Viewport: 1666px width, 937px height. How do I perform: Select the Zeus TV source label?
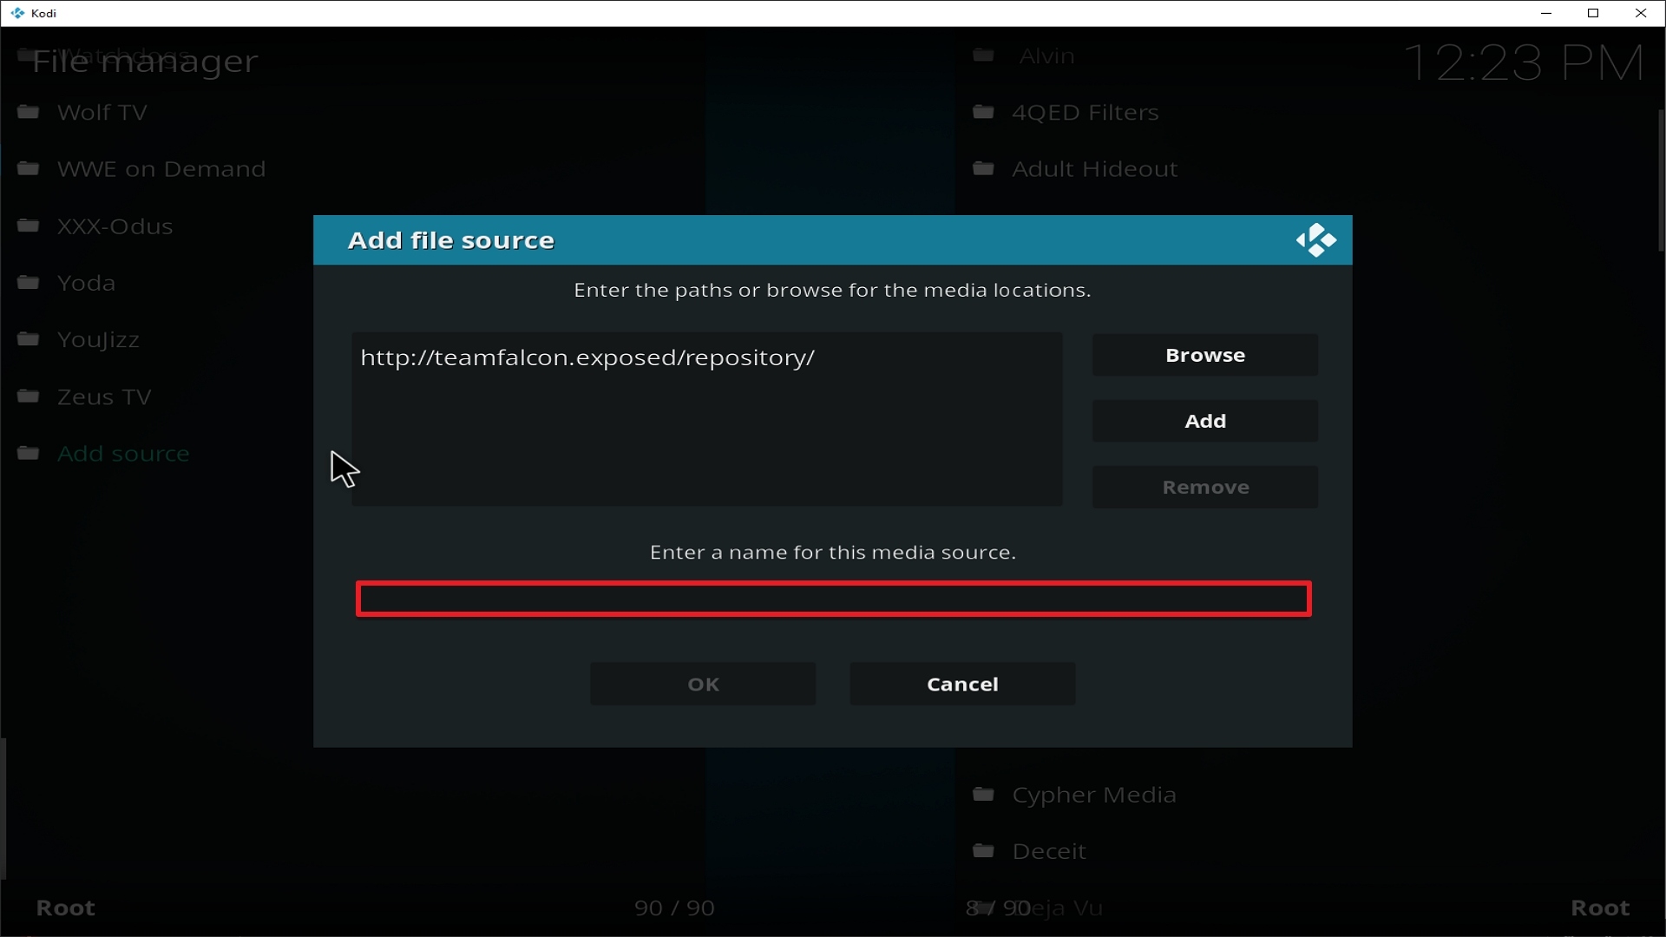coord(104,396)
